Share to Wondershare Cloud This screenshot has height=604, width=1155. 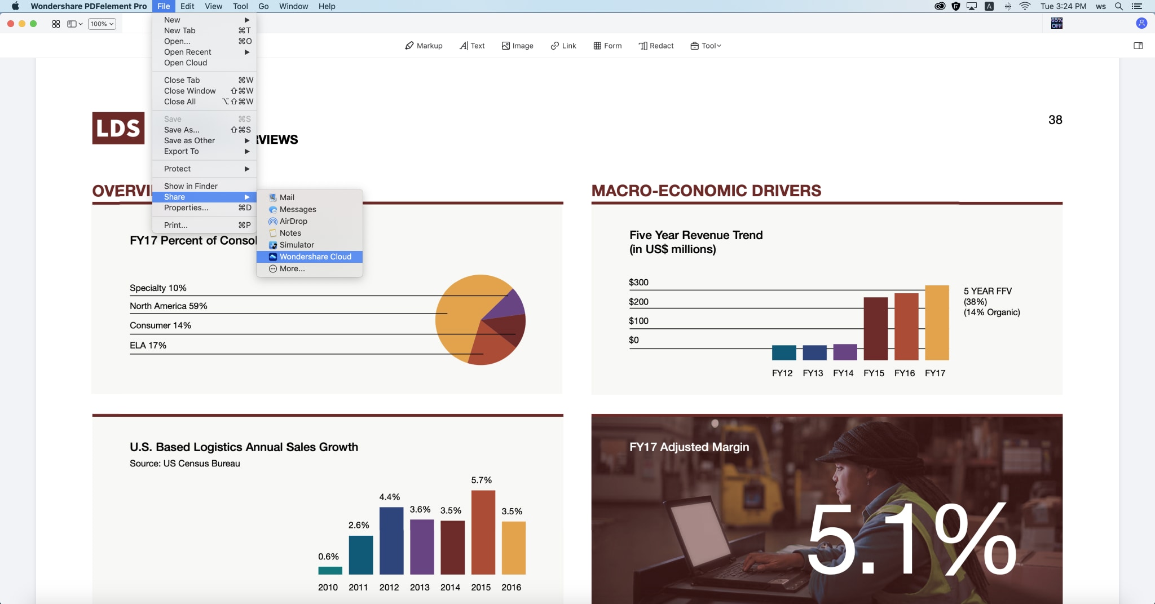pyautogui.click(x=310, y=257)
